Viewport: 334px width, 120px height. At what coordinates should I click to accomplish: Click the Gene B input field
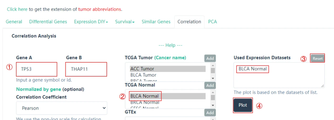click(86, 69)
